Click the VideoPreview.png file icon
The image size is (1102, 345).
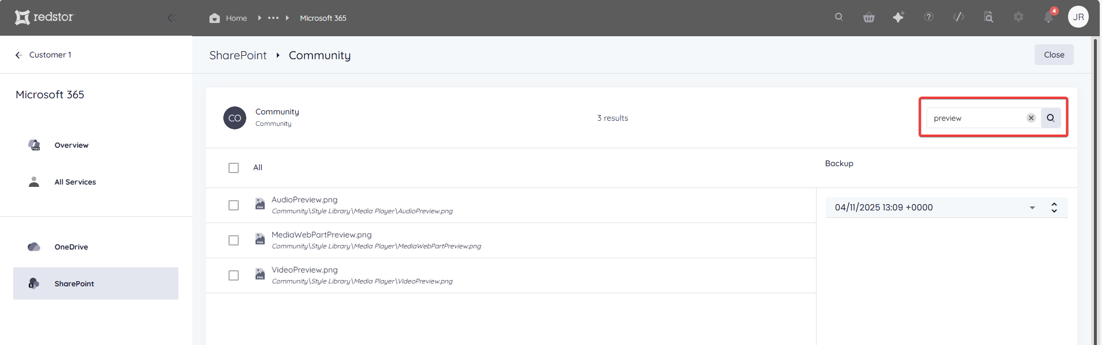260,274
